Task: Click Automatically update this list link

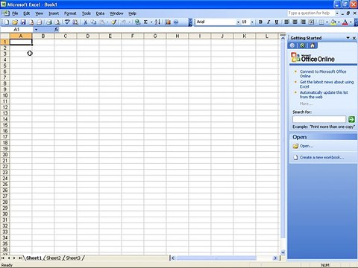Action: (324, 95)
